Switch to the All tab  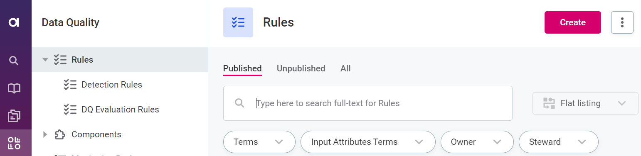pyautogui.click(x=345, y=68)
